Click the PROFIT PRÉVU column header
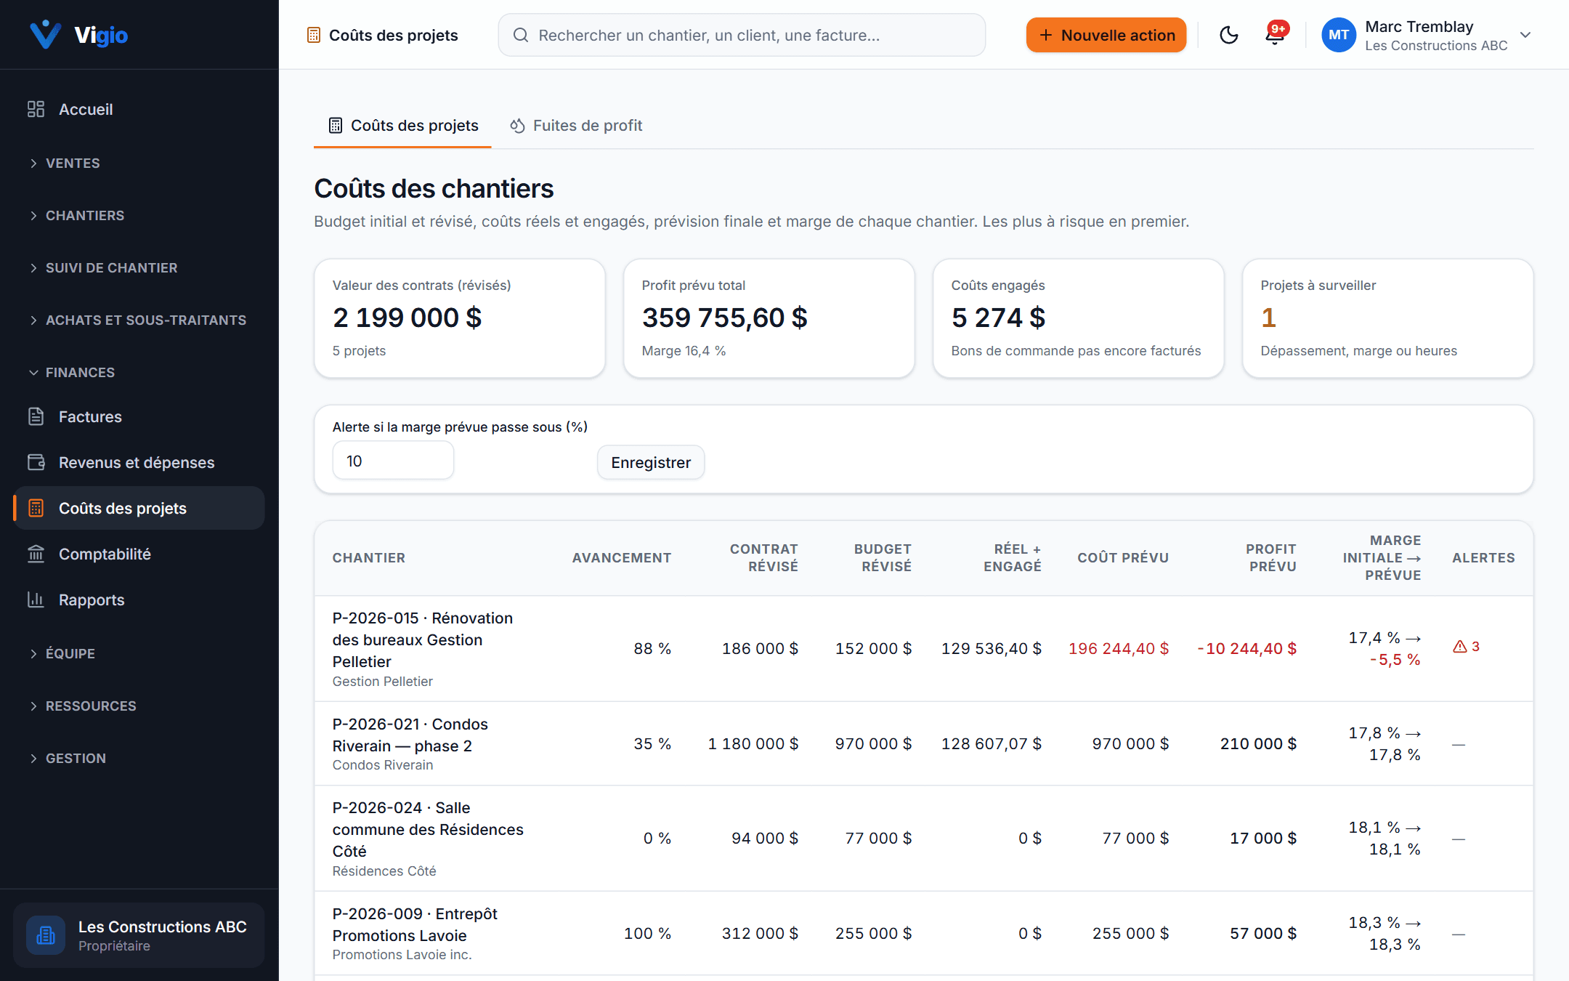This screenshot has width=1569, height=981. click(x=1270, y=557)
